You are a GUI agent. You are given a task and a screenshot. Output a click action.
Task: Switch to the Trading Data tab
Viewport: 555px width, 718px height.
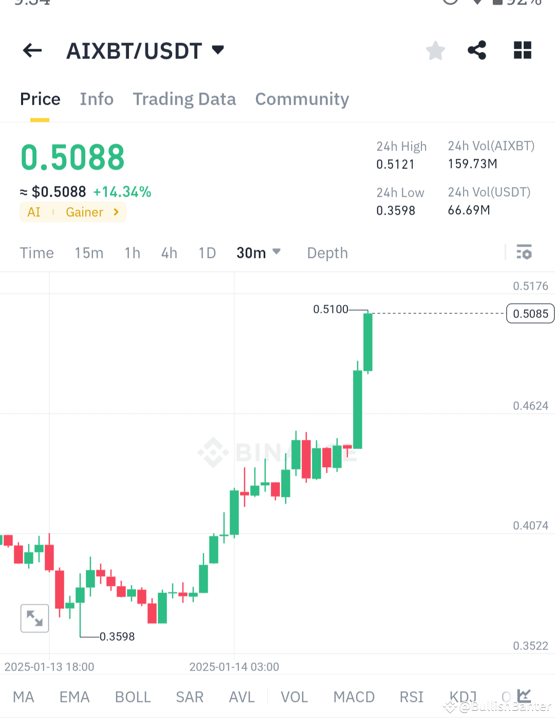coord(184,99)
